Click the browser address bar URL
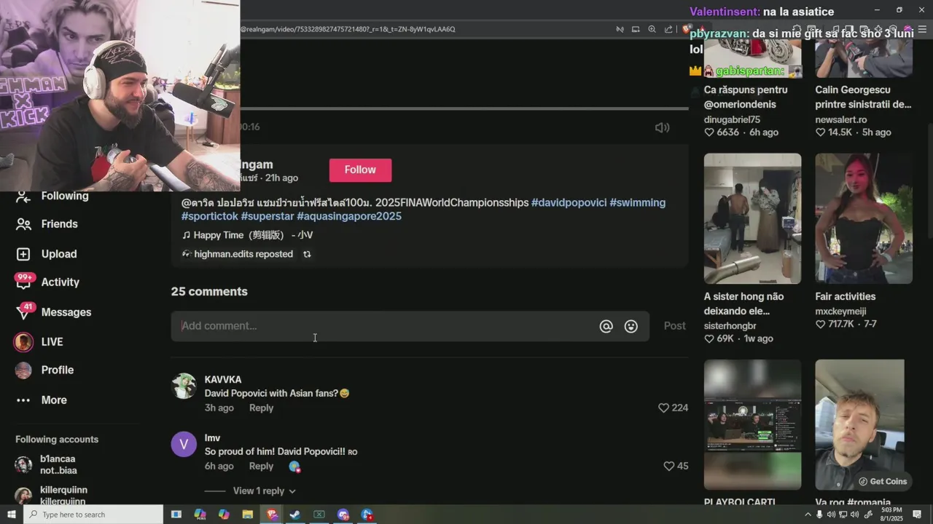 coord(347,29)
